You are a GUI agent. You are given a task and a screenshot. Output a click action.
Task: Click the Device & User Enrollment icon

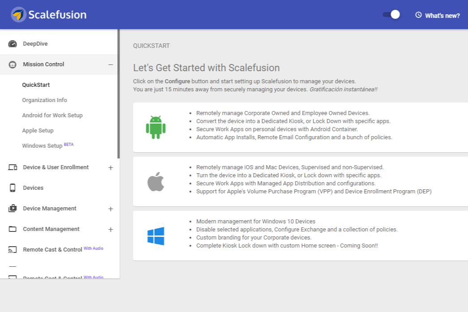click(x=13, y=167)
